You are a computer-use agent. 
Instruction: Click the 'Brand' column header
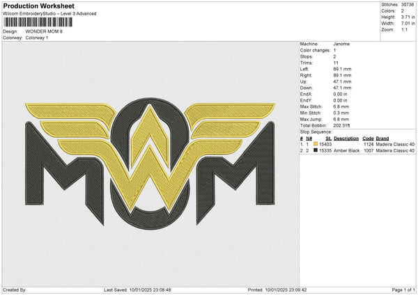pos(382,138)
